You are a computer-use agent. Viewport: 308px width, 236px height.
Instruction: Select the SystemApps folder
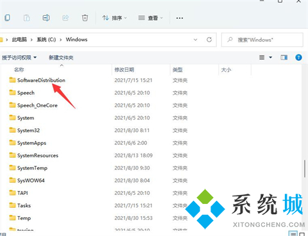click(x=31, y=143)
